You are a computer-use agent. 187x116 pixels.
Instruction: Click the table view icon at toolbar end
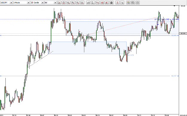pyautogui.click(x=138, y=3)
